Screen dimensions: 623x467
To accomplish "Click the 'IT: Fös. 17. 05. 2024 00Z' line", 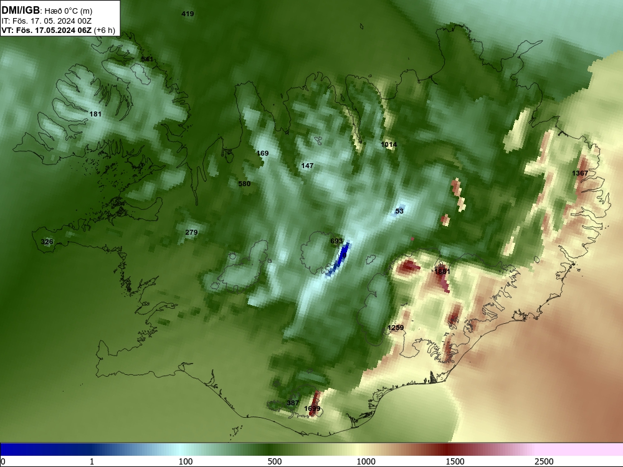I will point(47,21).
